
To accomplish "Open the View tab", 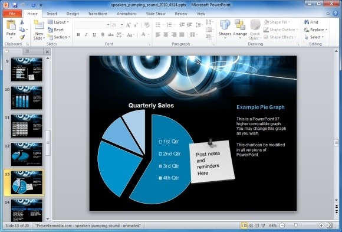I will [x=201, y=14].
